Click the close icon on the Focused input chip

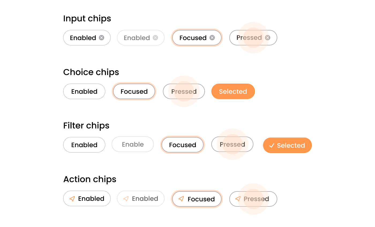click(212, 38)
